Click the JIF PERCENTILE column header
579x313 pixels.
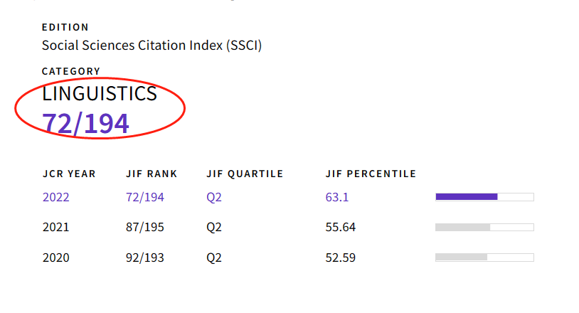[371, 174]
